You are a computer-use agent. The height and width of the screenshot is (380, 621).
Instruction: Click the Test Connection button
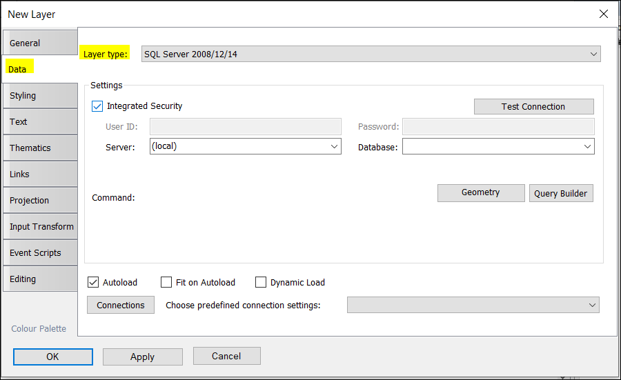[533, 106]
